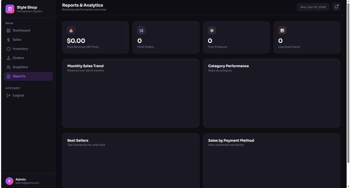Go to the Inventory page
351x188 pixels.
pos(28,49)
